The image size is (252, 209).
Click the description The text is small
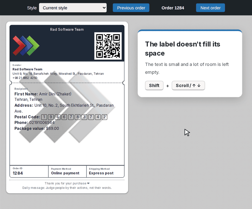point(187,68)
